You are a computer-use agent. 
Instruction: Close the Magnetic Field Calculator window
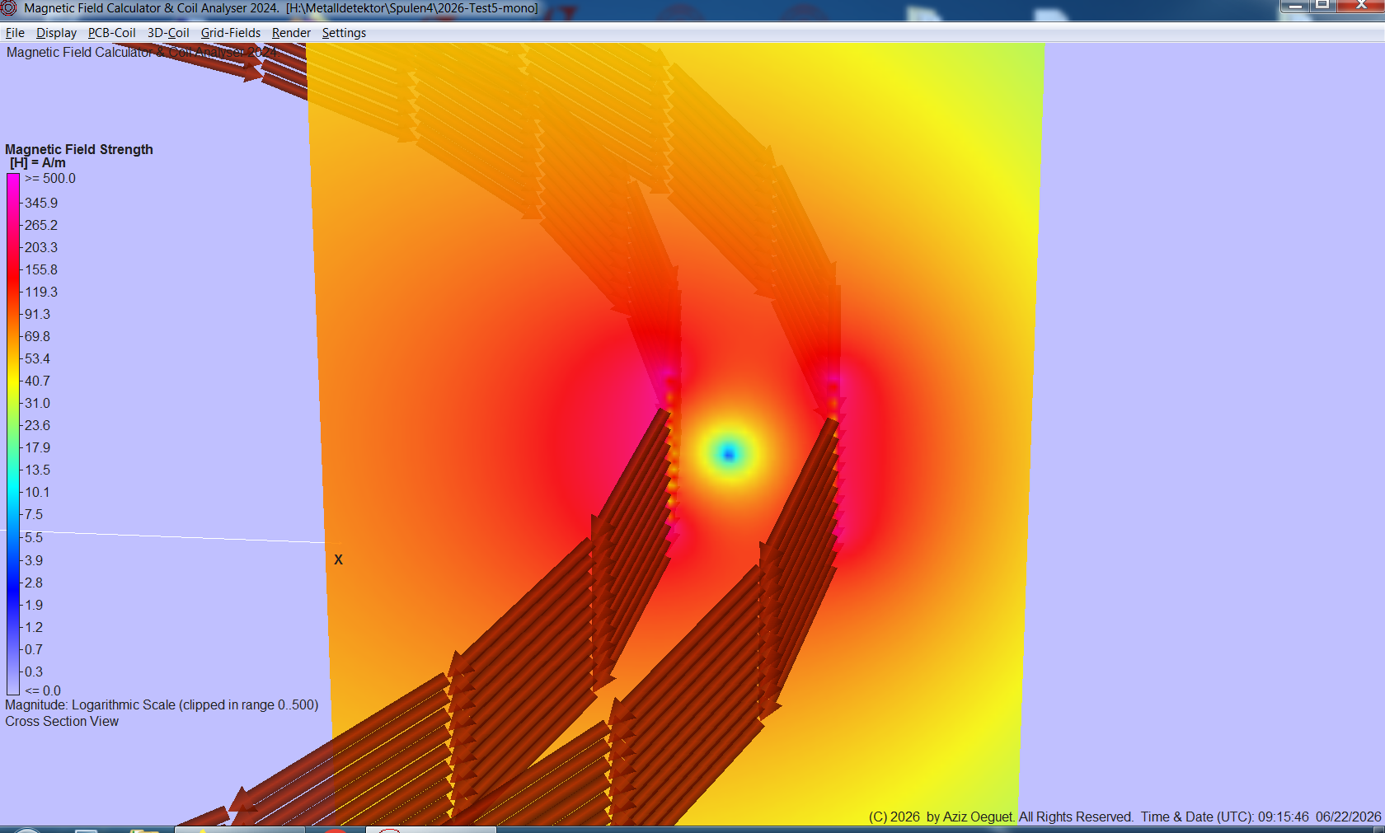(x=1360, y=6)
